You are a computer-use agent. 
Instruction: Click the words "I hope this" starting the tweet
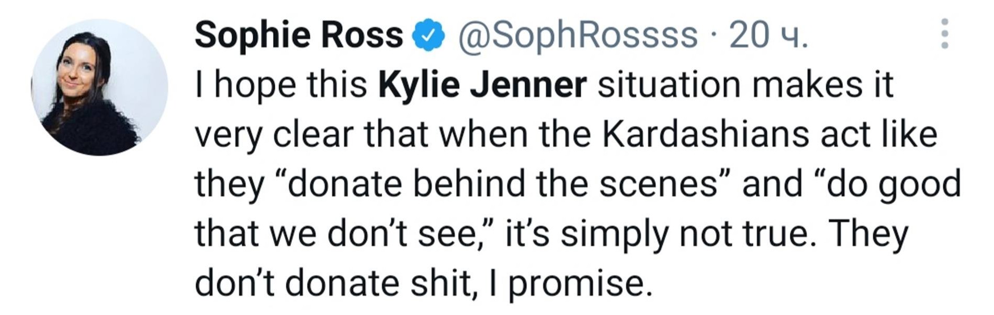(281, 85)
